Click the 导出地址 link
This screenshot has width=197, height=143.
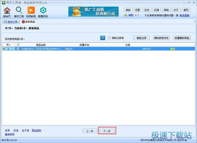(x=37, y=130)
